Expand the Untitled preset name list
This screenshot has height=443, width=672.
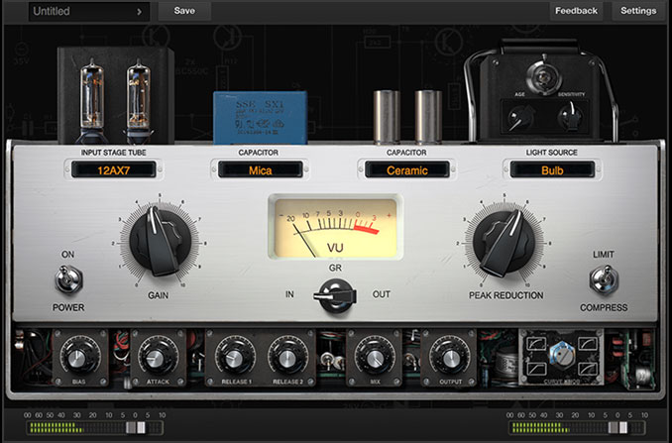point(89,12)
